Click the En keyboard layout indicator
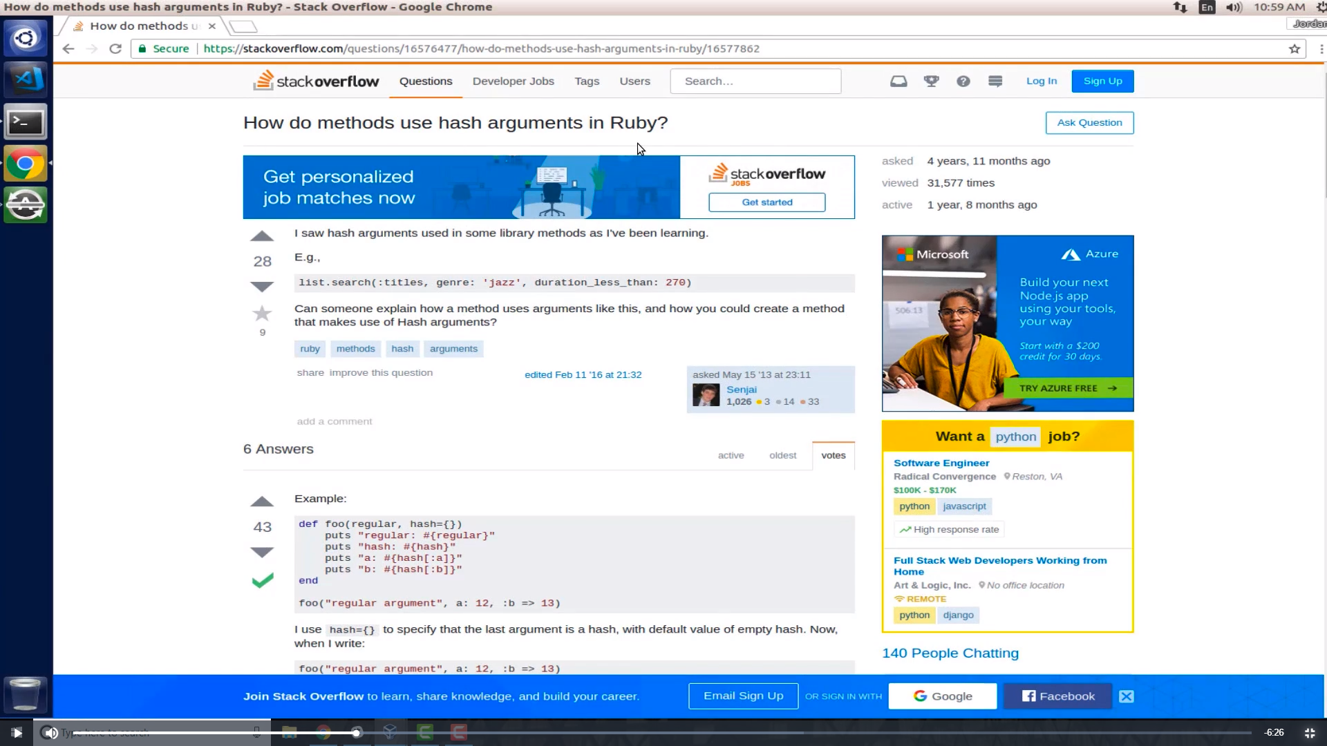This screenshot has width=1327, height=746. (x=1207, y=7)
